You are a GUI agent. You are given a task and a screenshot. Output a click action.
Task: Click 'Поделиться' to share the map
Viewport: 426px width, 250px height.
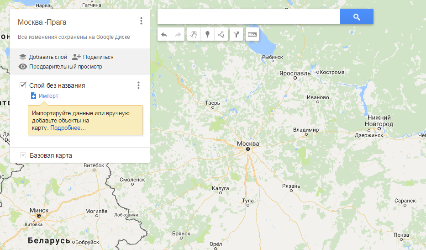(93, 57)
